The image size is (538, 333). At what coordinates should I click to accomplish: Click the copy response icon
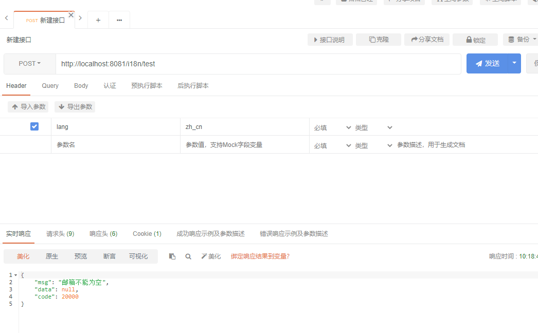click(172, 255)
